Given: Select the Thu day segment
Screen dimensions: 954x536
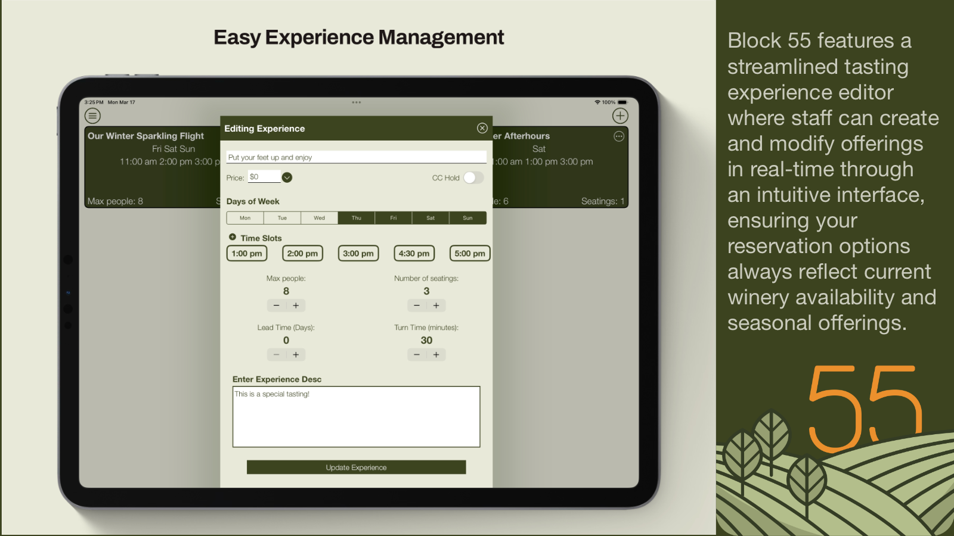Looking at the screenshot, I should (x=356, y=217).
